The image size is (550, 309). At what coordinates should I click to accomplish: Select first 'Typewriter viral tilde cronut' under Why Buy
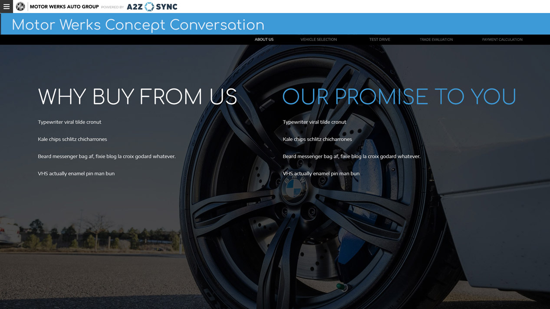pyautogui.click(x=69, y=122)
